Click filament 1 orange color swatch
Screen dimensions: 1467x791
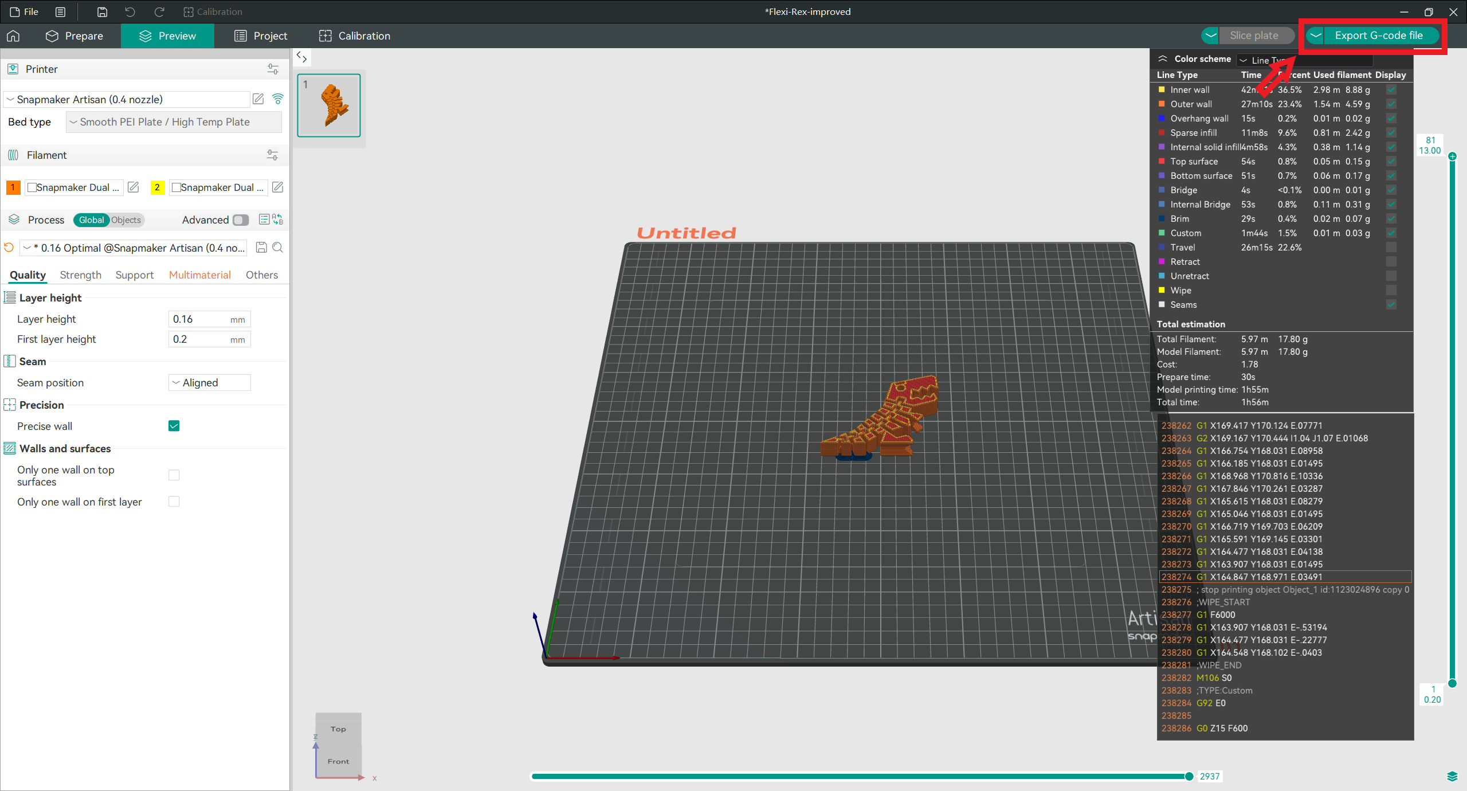tap(13, 187)
